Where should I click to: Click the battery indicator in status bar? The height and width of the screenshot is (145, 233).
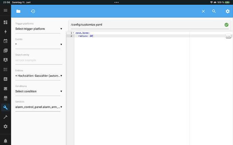tap(227, 2)
